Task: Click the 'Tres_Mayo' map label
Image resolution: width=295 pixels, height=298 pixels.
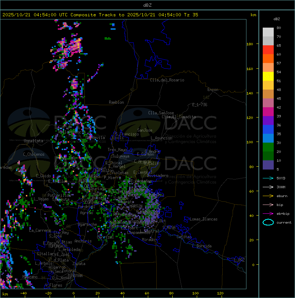Action: tap(117, 150)
